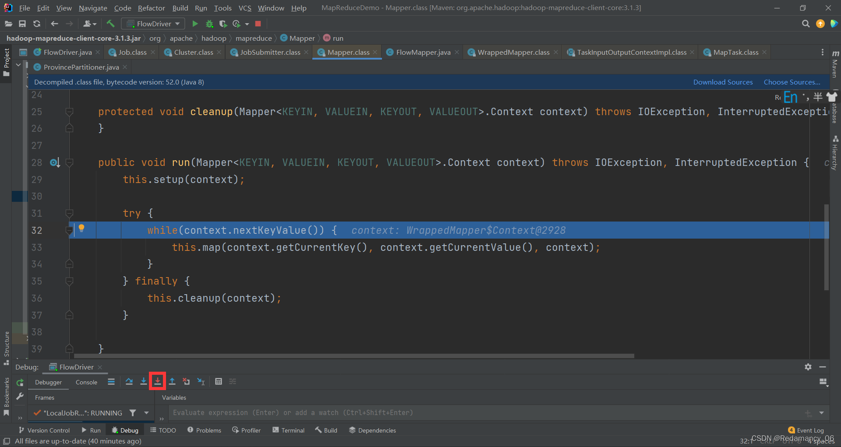Screen dimensions: 841x447
Task: Click the Reload/Synchronize toolbar icon
Action: click(37, 24)
